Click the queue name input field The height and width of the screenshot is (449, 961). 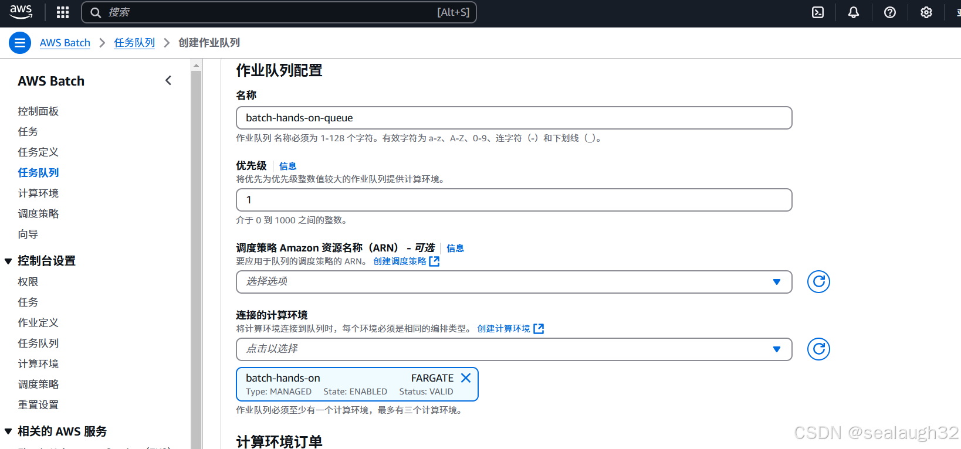(514, 118)
